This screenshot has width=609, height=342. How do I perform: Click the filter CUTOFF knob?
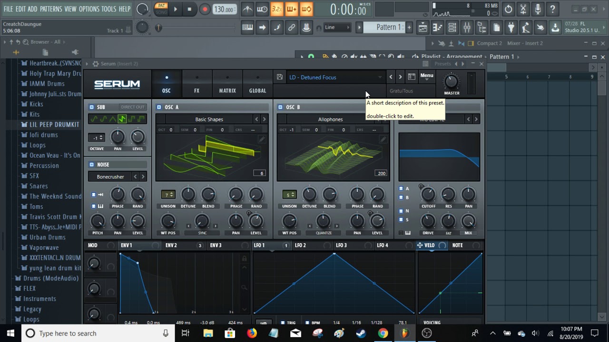click(x=428, y=194)
